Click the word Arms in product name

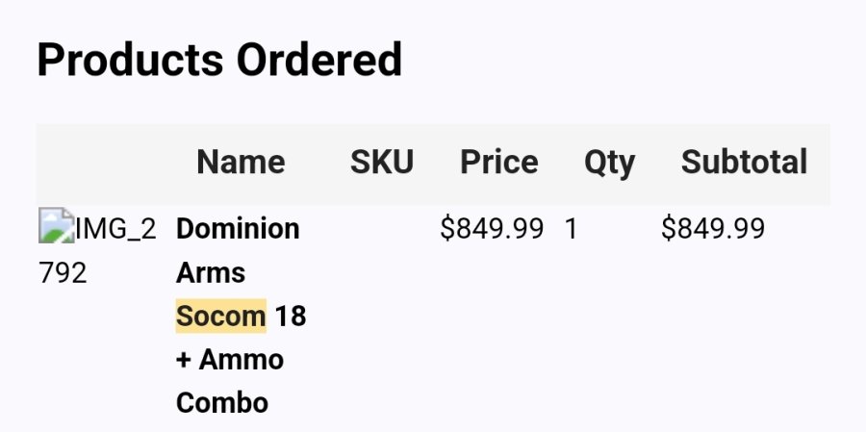point(211,273)
